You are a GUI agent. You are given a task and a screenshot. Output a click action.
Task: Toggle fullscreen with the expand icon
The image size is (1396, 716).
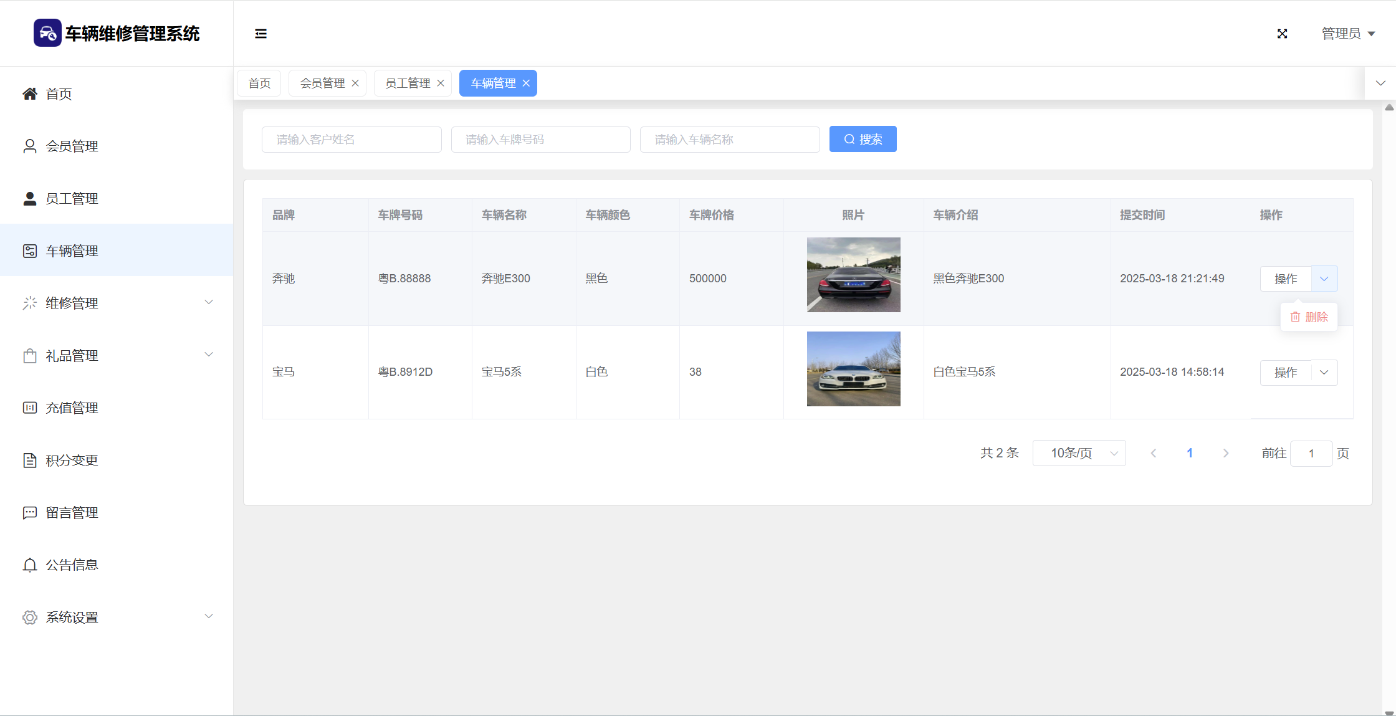(x=1282, y=34)
